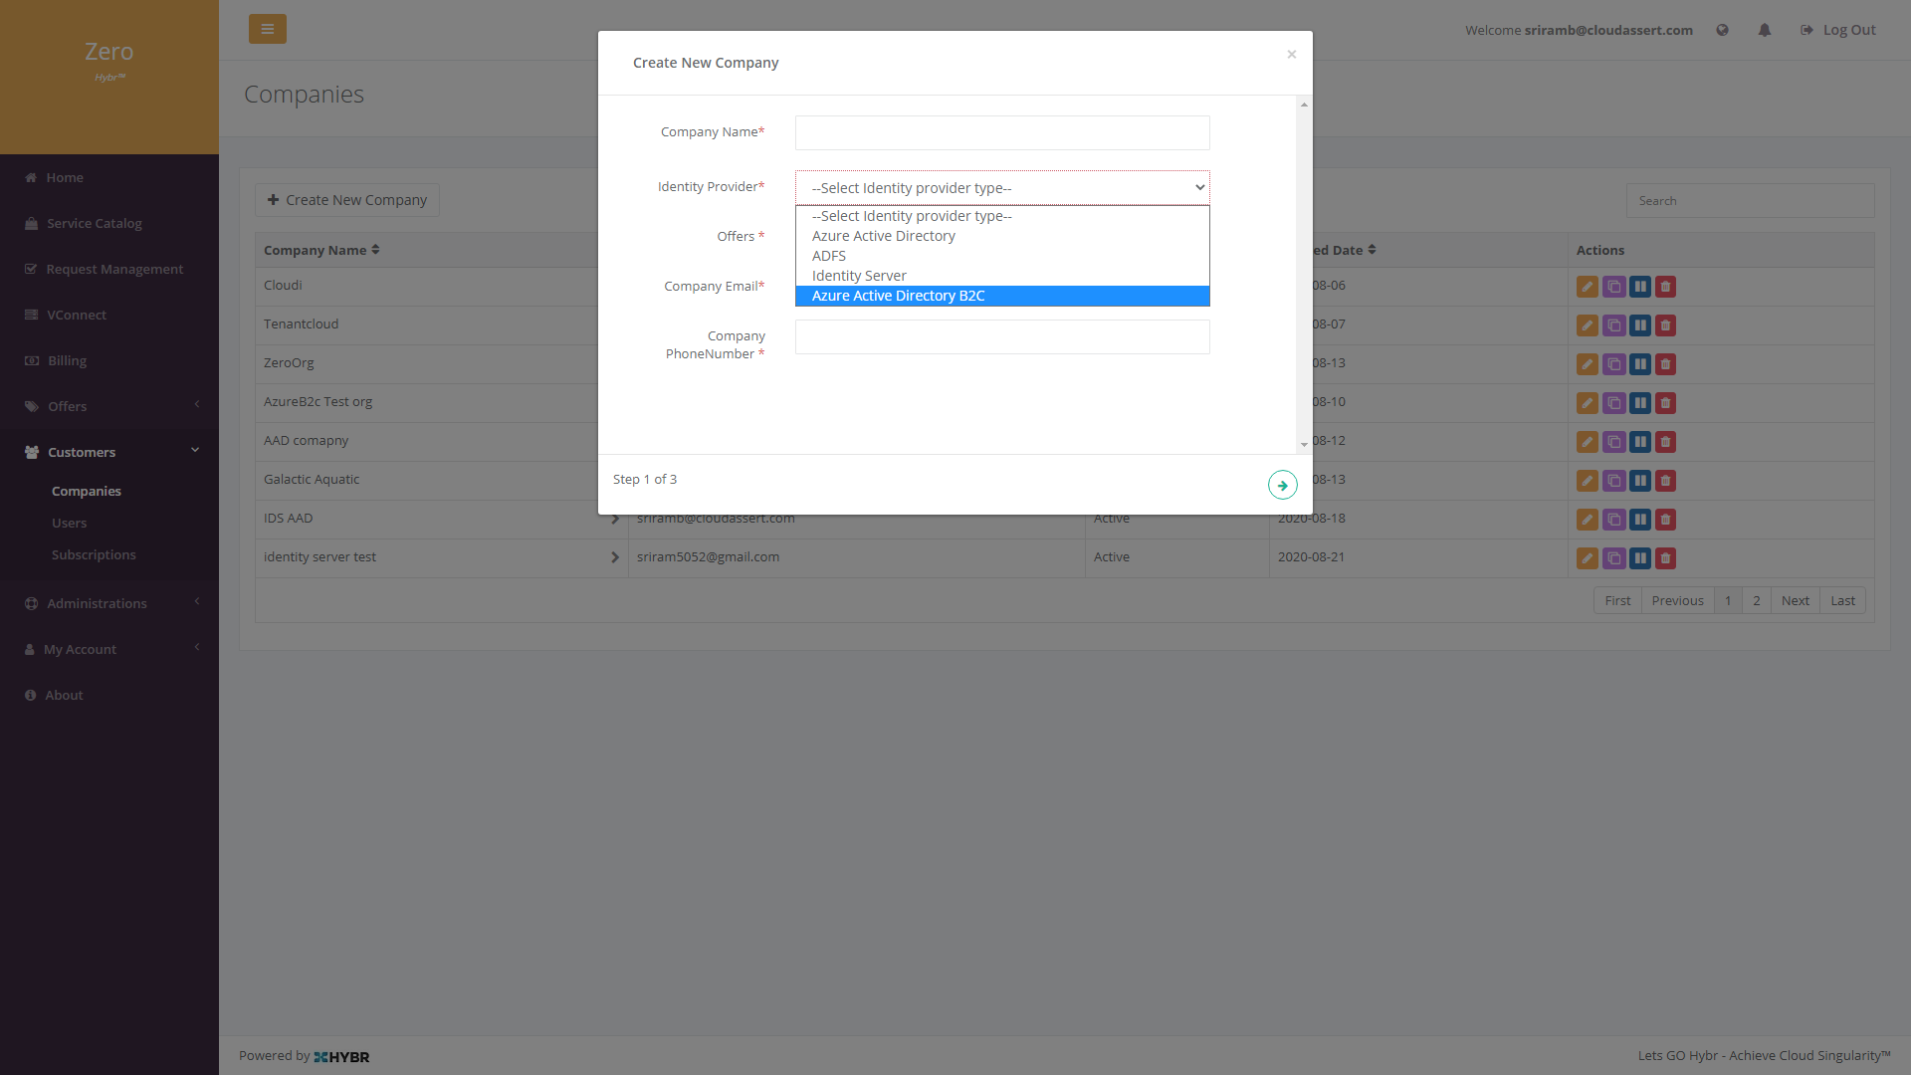The height and width of the screenshot is (1075, 1911).
Task: Edit the Tenantcloud company row
Action: coord(1588,325)
